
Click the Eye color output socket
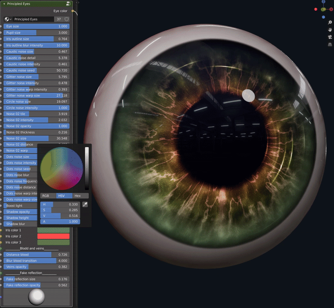click(x=73, y=11)
